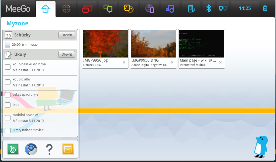This screenshot has width=276, height=162.
Task: Open the Úkoly tasks with Otevřít button
Action: click(x=67, y=54)
